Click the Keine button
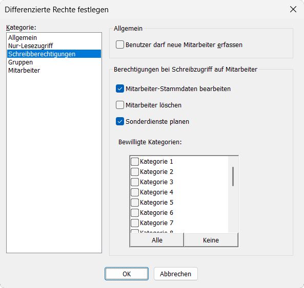304x288 pixels. pos(211,240)
